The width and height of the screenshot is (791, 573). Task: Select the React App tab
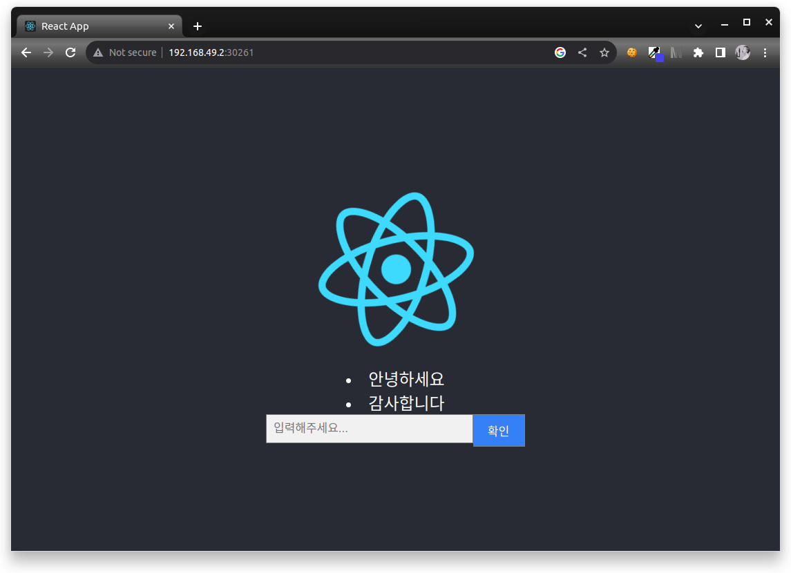(x=99, y=26)
